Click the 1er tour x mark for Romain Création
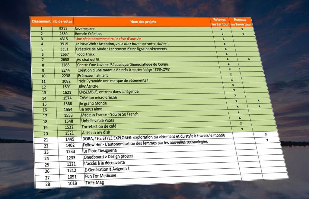309x199 pixels. (222, 34)
